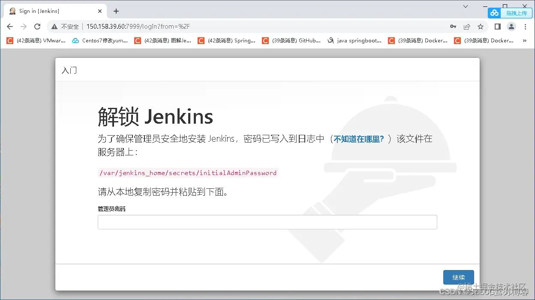535x300 pixels.
Task: Click the cloud upload 拖拽上传 widget
Action: point(510,13)
